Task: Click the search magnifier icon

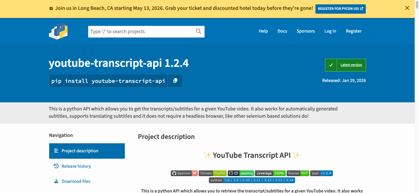Action: point(198,31)
